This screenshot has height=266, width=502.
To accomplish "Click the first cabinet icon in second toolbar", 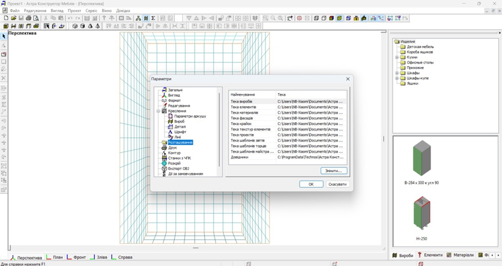I will pyautogui.click(x=6, y=26).
